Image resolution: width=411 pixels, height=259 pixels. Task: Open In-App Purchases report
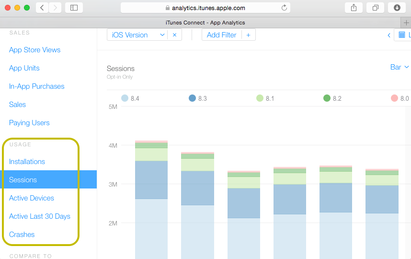[x=36, y=86]
